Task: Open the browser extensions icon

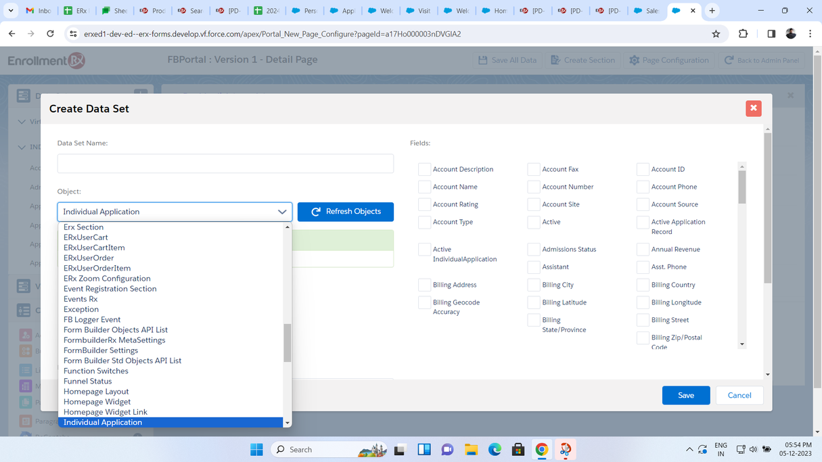Action: (x=743, y=34)
